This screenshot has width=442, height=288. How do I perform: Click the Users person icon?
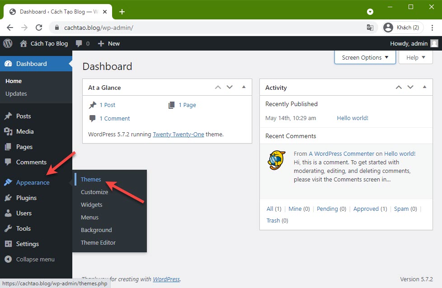[x=8, y=213]
